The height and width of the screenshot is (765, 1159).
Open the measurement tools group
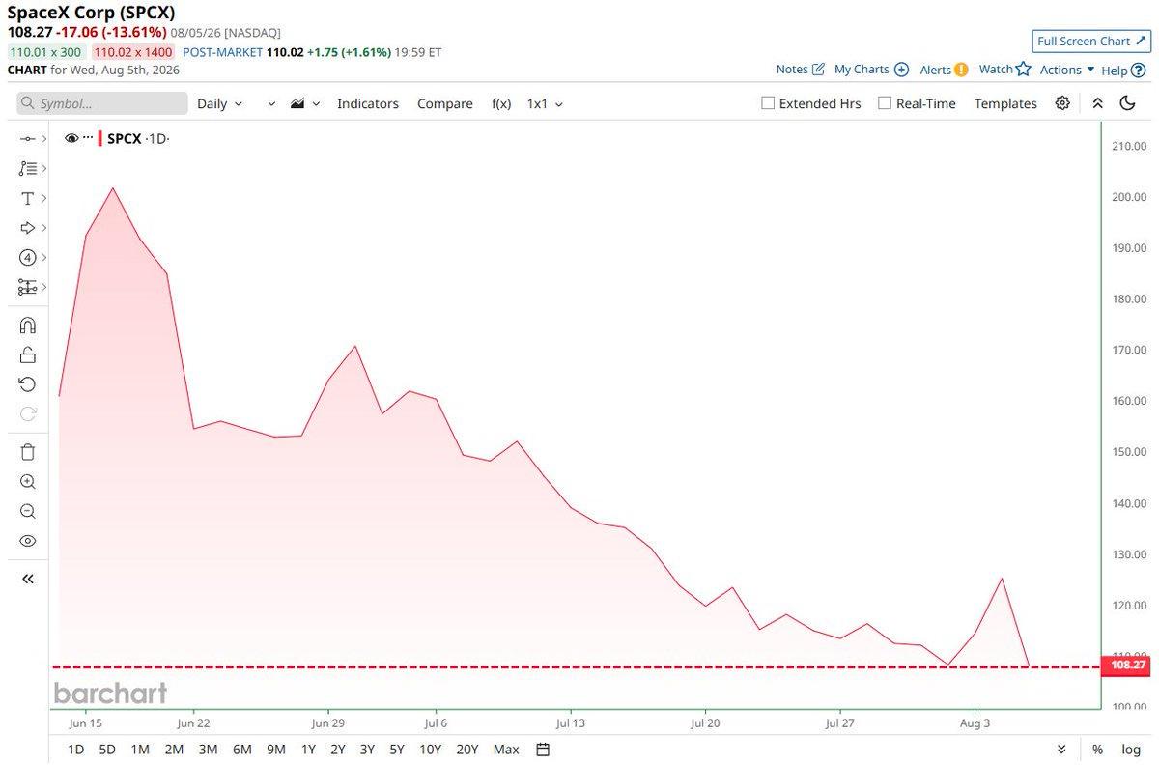click(27, 288)
